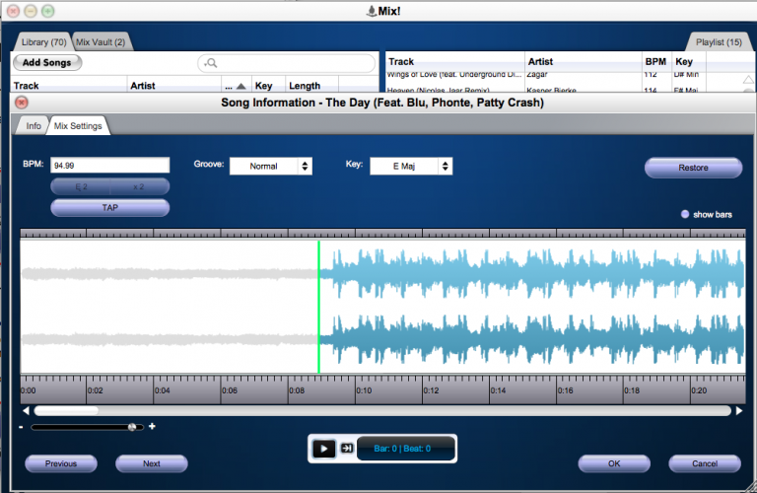Close the Song Information panel

tap(22, 103)
